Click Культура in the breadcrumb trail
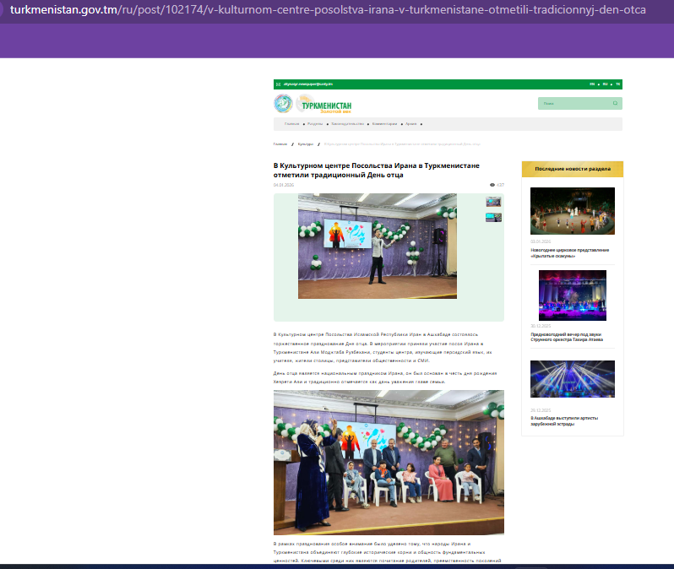674x569 pixels. tap(305, 144)
